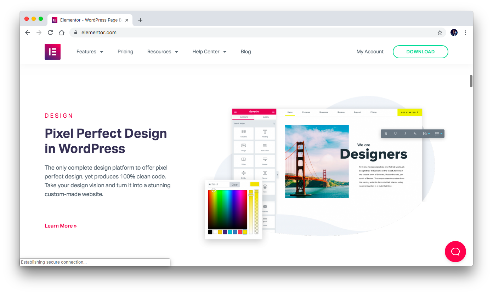Click the padlock icon in the address bar
Screen dimensions: 493x294
(75, 33)
